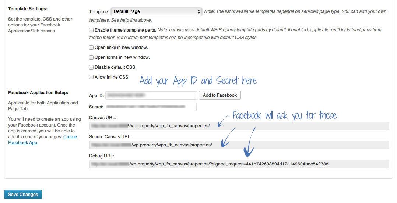
Task: Click the Add to Facebook button
Action: click(220, 95)
